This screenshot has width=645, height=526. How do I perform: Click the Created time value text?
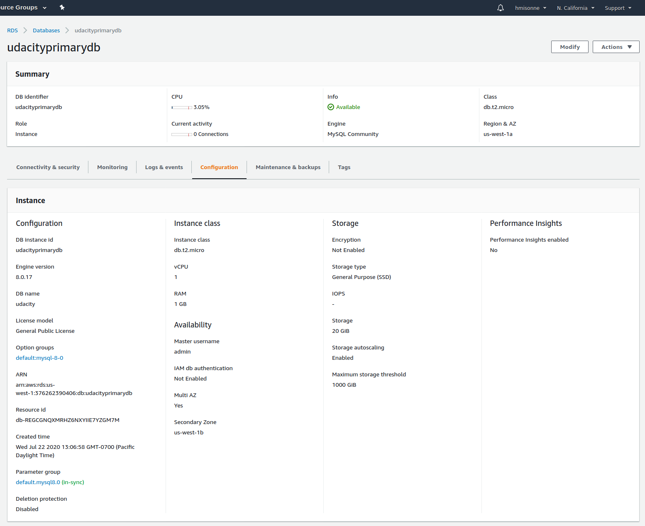pos(75,451)
